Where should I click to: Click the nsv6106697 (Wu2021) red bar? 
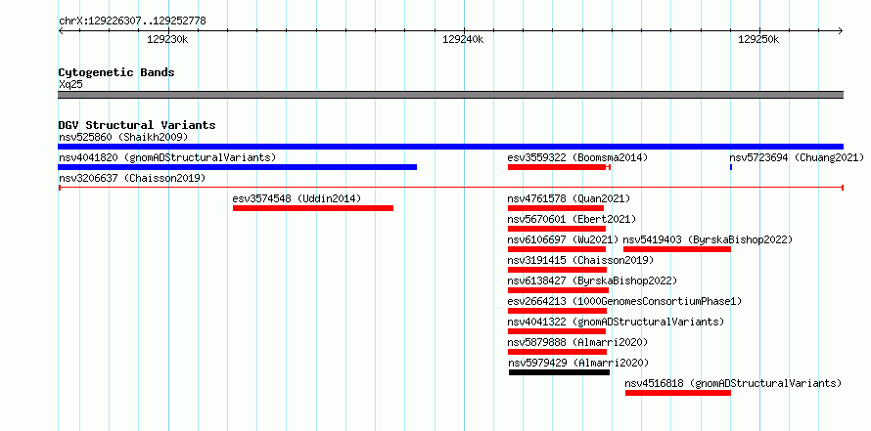pos(557,249)
